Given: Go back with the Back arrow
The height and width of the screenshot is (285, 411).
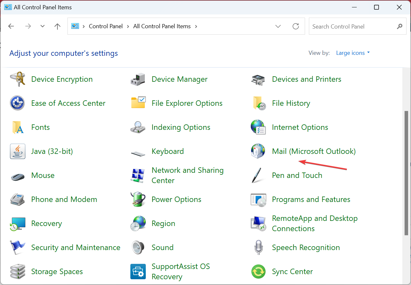Looking at the screenshot, I should coord(11,26).
